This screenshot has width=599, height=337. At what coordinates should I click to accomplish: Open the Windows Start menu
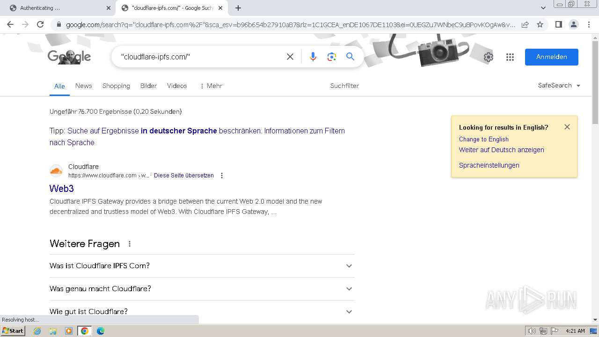pyautogui.click(x=13, y=330)
